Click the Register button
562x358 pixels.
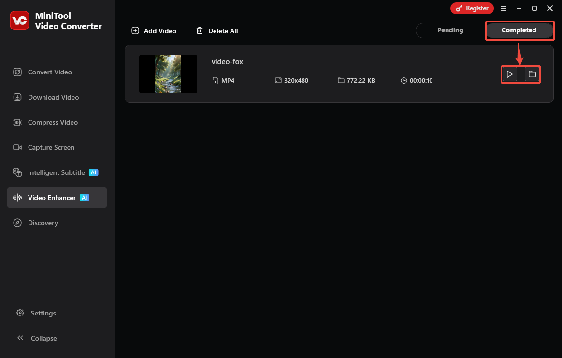pos(472,8)
